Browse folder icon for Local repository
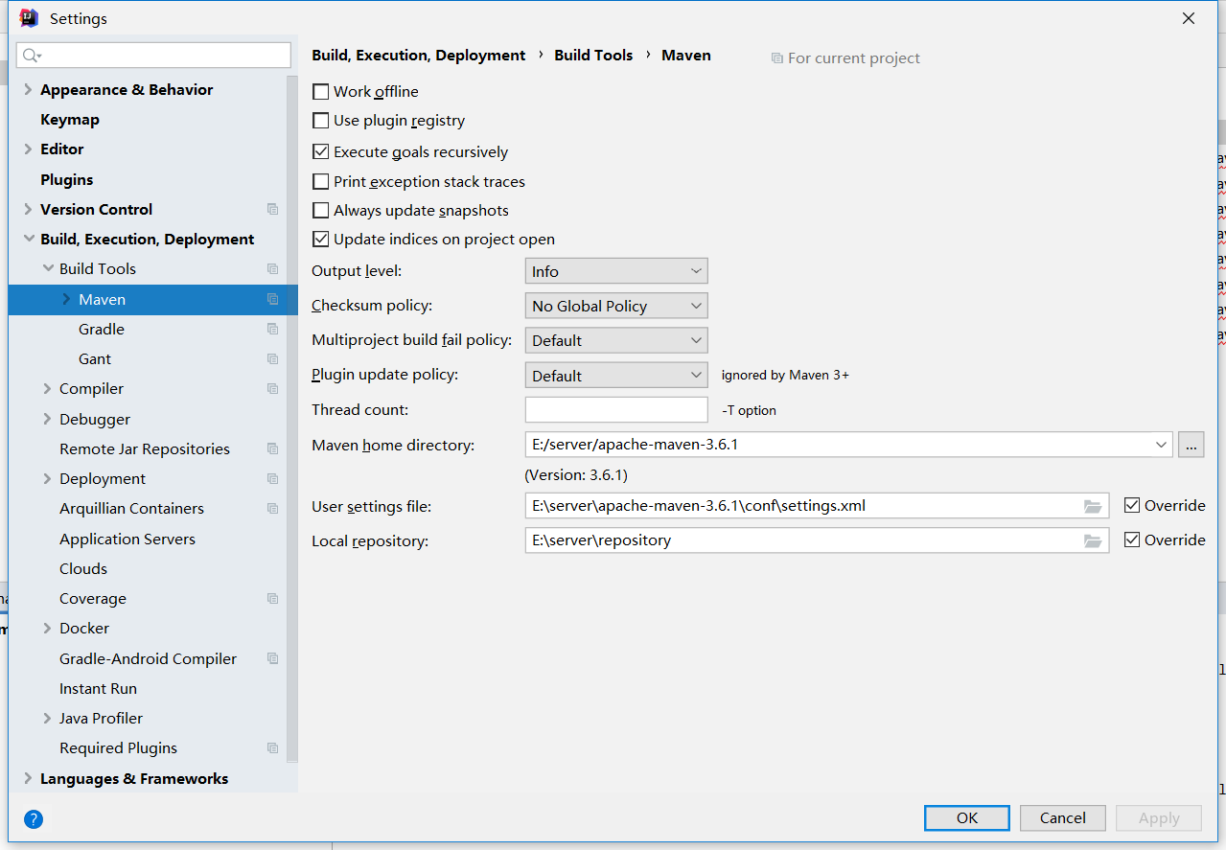The image size is (1226, 850). click(x=1093, y=540)
